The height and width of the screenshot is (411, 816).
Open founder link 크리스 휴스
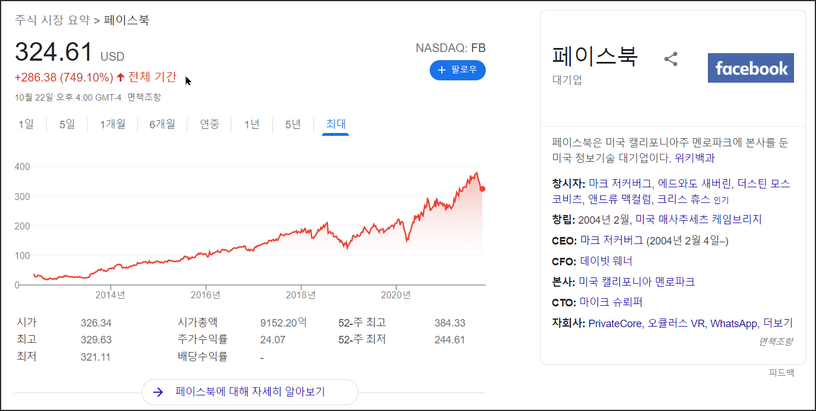click(683, 199)
